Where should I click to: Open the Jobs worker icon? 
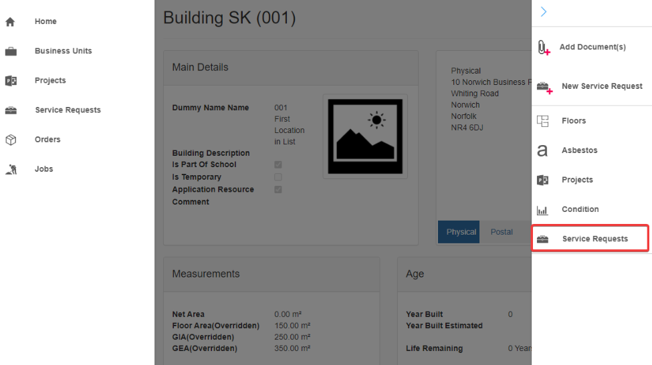click(x=11, y=169)
